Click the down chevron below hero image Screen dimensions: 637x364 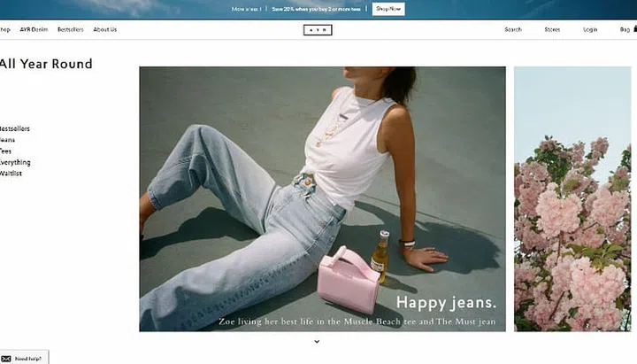317,341
